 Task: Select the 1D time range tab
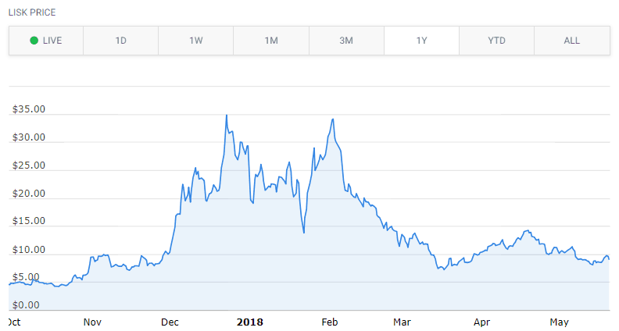click(121, 41)
